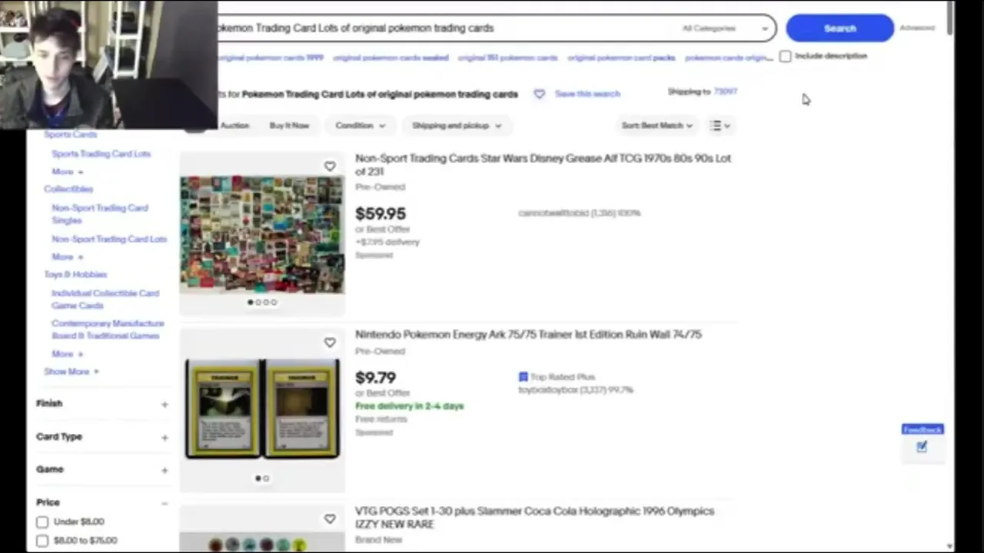984x553 pixels.
Task: Click the feedback survey icon below Feedback
Action: pyautogui.click(x=922, y=447)
